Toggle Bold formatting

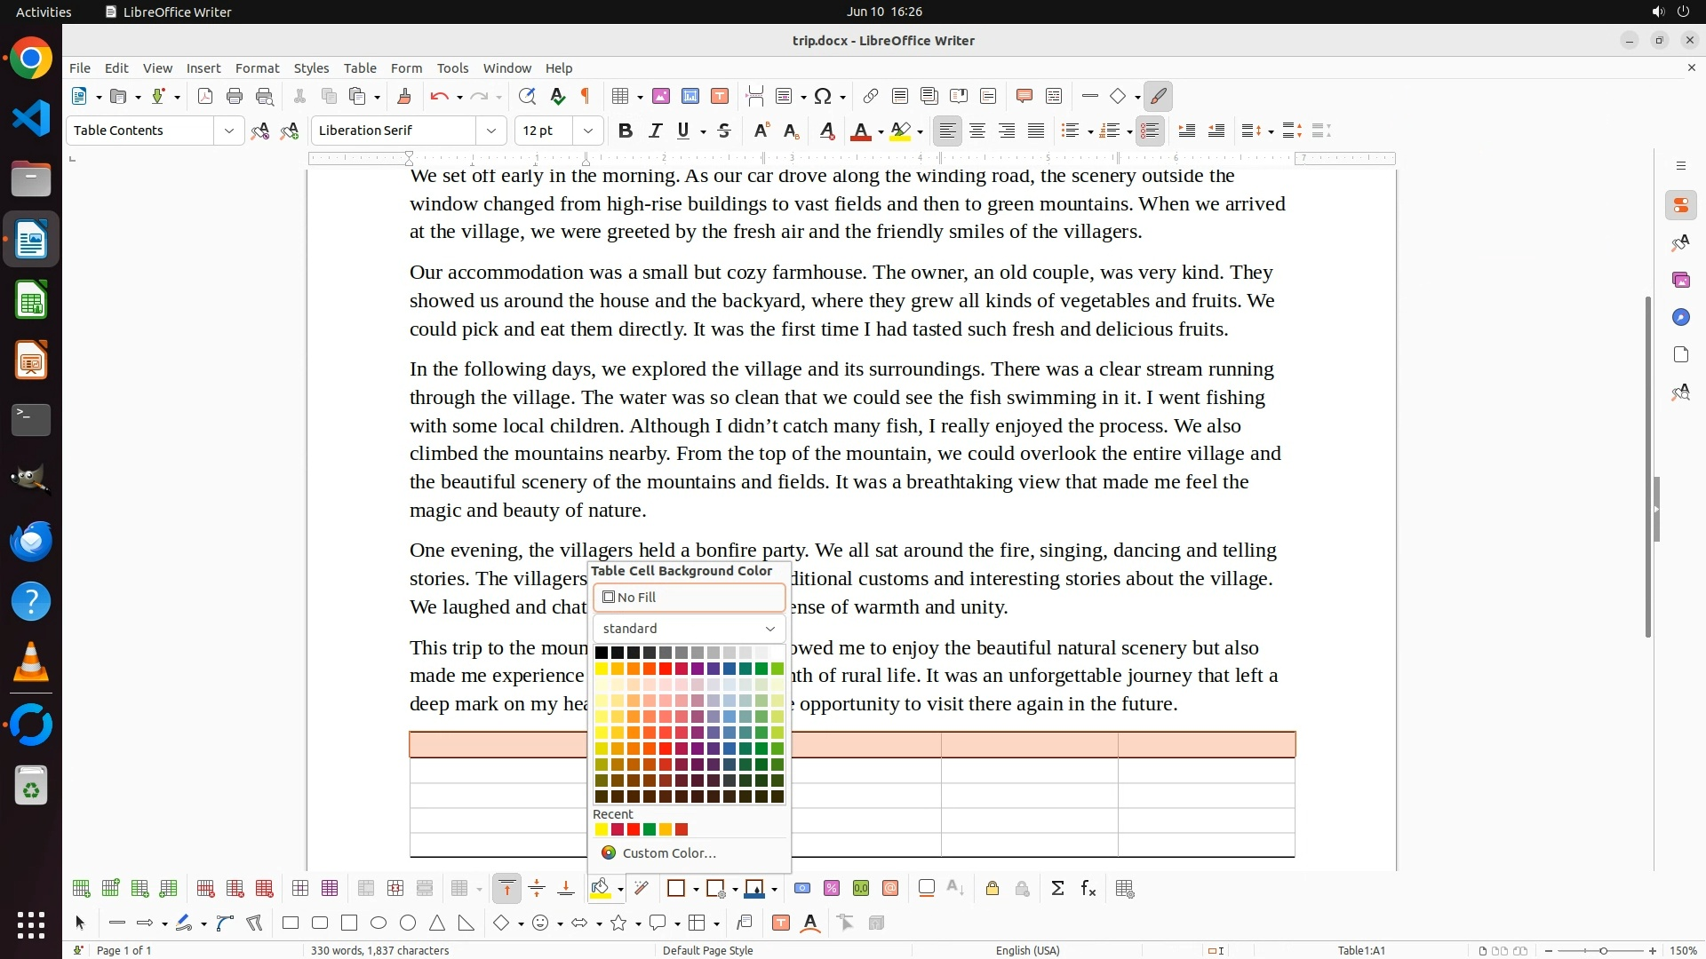pyautogui.click(x=626, y=131)
